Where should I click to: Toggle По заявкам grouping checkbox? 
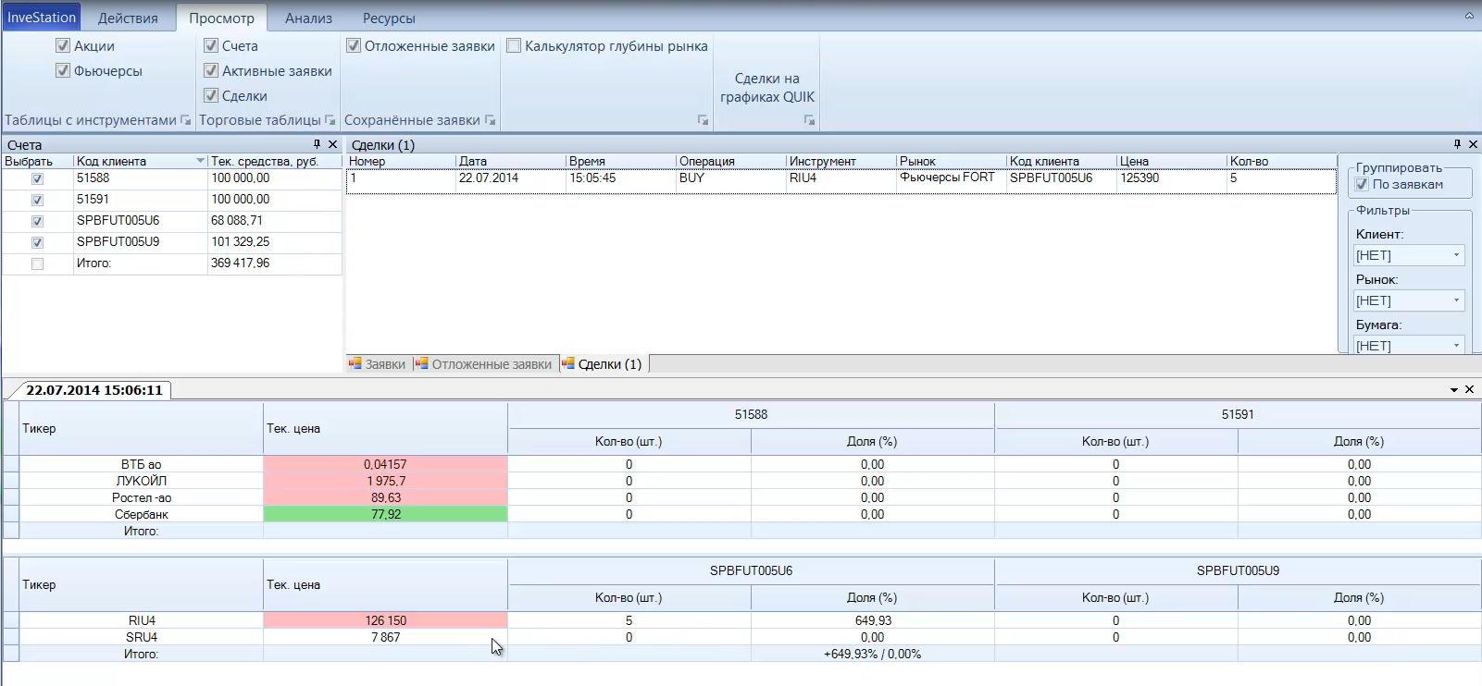[x=1362, y=184]
